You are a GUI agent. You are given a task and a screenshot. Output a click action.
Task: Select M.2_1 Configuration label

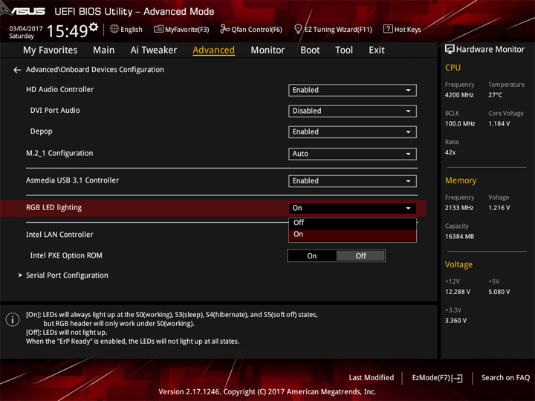pyautogui.click(x=59, y=153)
